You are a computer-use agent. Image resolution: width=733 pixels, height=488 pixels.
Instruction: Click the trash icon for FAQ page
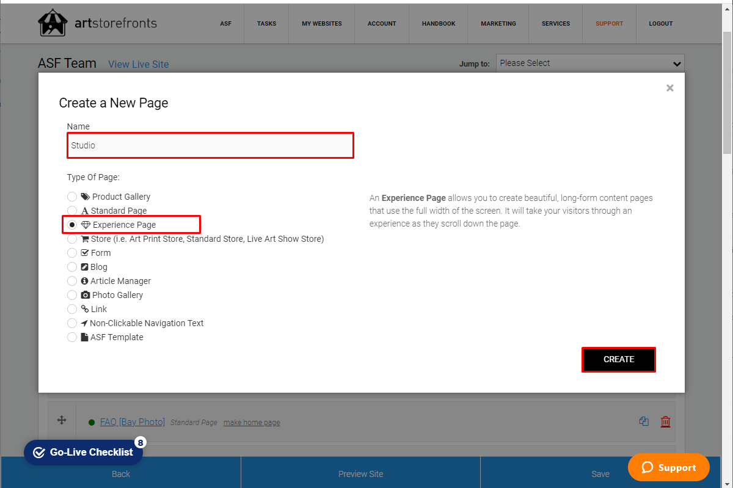[665, 421]
